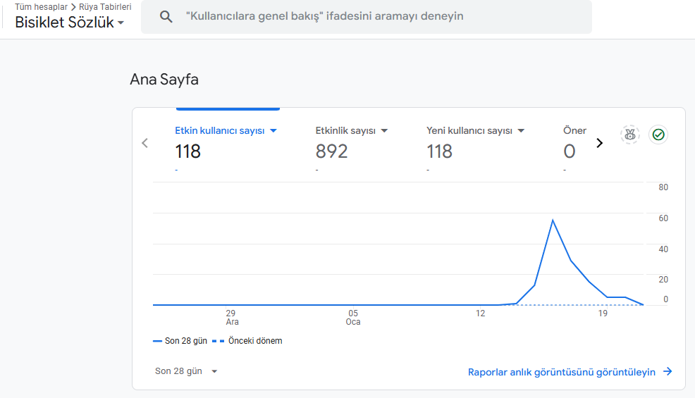Click the 29 Ara axis label

click(x=231, y=317)
